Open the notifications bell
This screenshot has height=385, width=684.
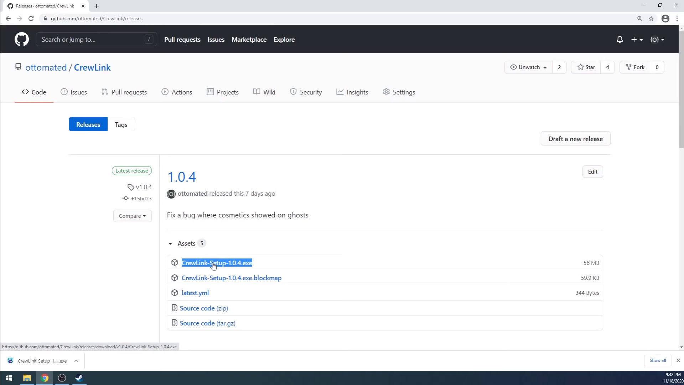point(620,40)
